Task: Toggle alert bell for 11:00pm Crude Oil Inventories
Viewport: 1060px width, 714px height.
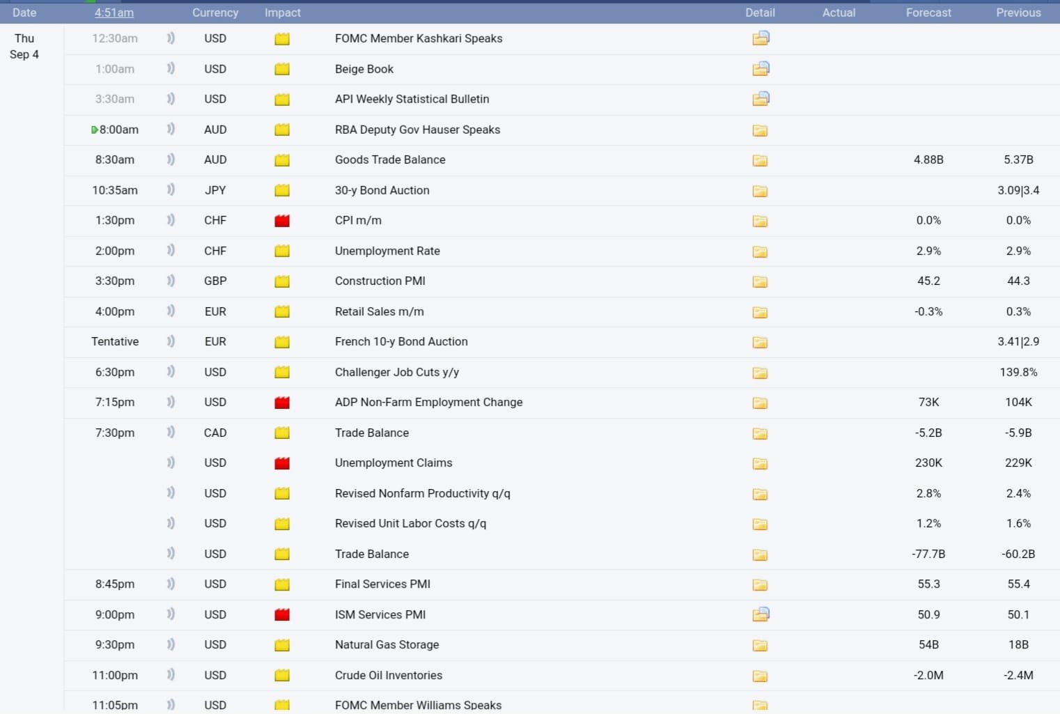Action: 171,674
